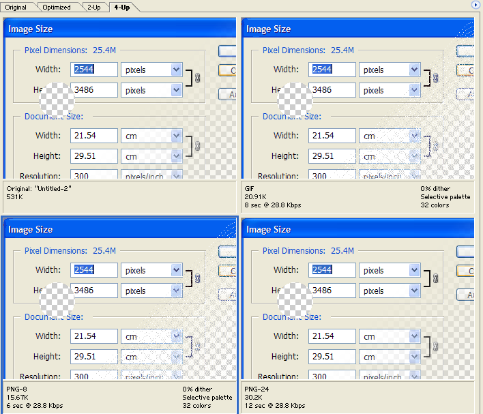Select Image Size title in the Original preview
The height and width of the screenshot is (414, 483).
point(30,29)
